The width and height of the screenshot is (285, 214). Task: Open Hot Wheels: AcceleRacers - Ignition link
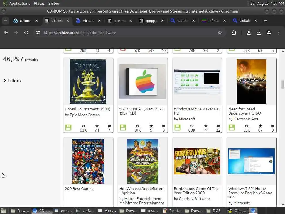click(x=142, y=191)
